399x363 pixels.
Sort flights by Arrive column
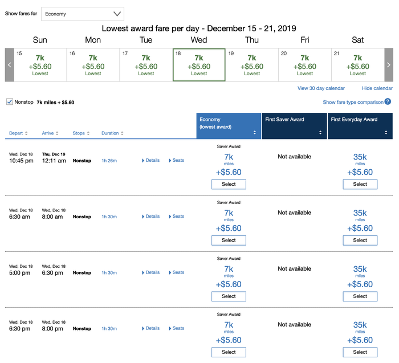coord(50,133)
